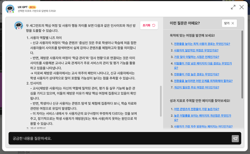Screen dimensions: 250x154
Task: Choose 가장 많이 이탈하는 시점은 언제인가요? question
Action: pyautogui.click(x=196, y=57)
